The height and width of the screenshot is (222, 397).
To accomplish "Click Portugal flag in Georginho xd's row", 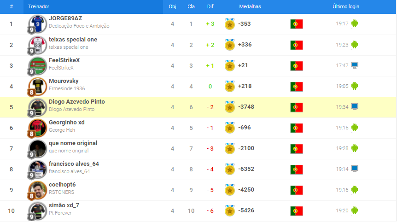I will [297, 128].
